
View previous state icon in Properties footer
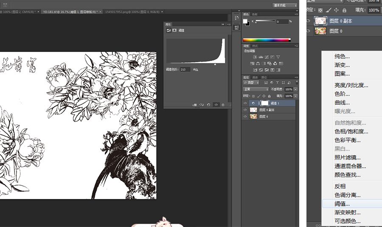coord(202,105)
